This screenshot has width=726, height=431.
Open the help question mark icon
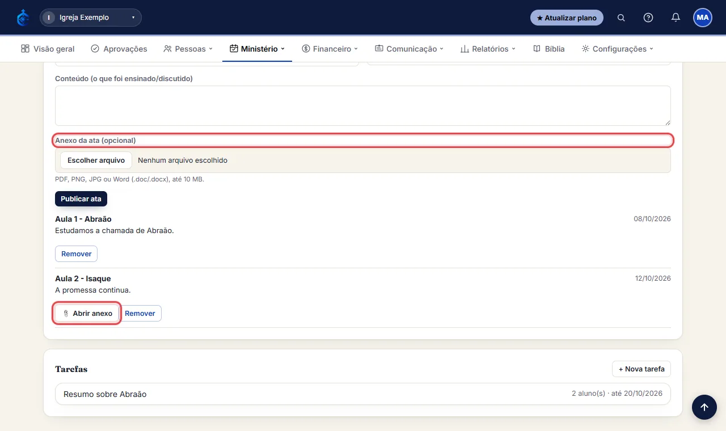[648, 18]
